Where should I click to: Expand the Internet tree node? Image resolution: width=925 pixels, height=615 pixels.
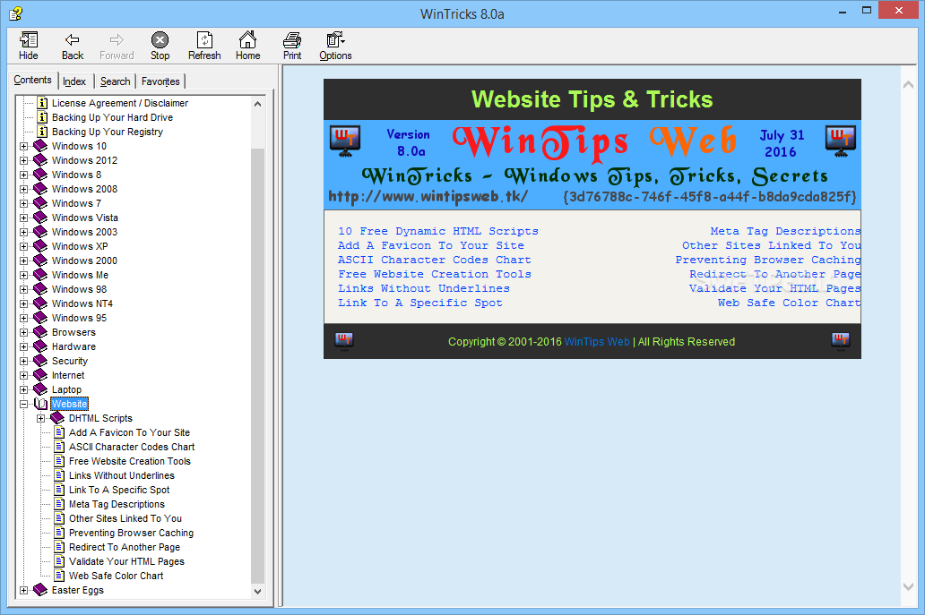23,375
